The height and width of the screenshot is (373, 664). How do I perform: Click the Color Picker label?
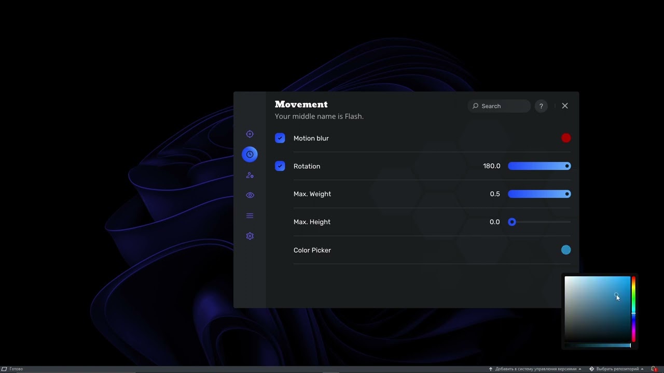312,250
